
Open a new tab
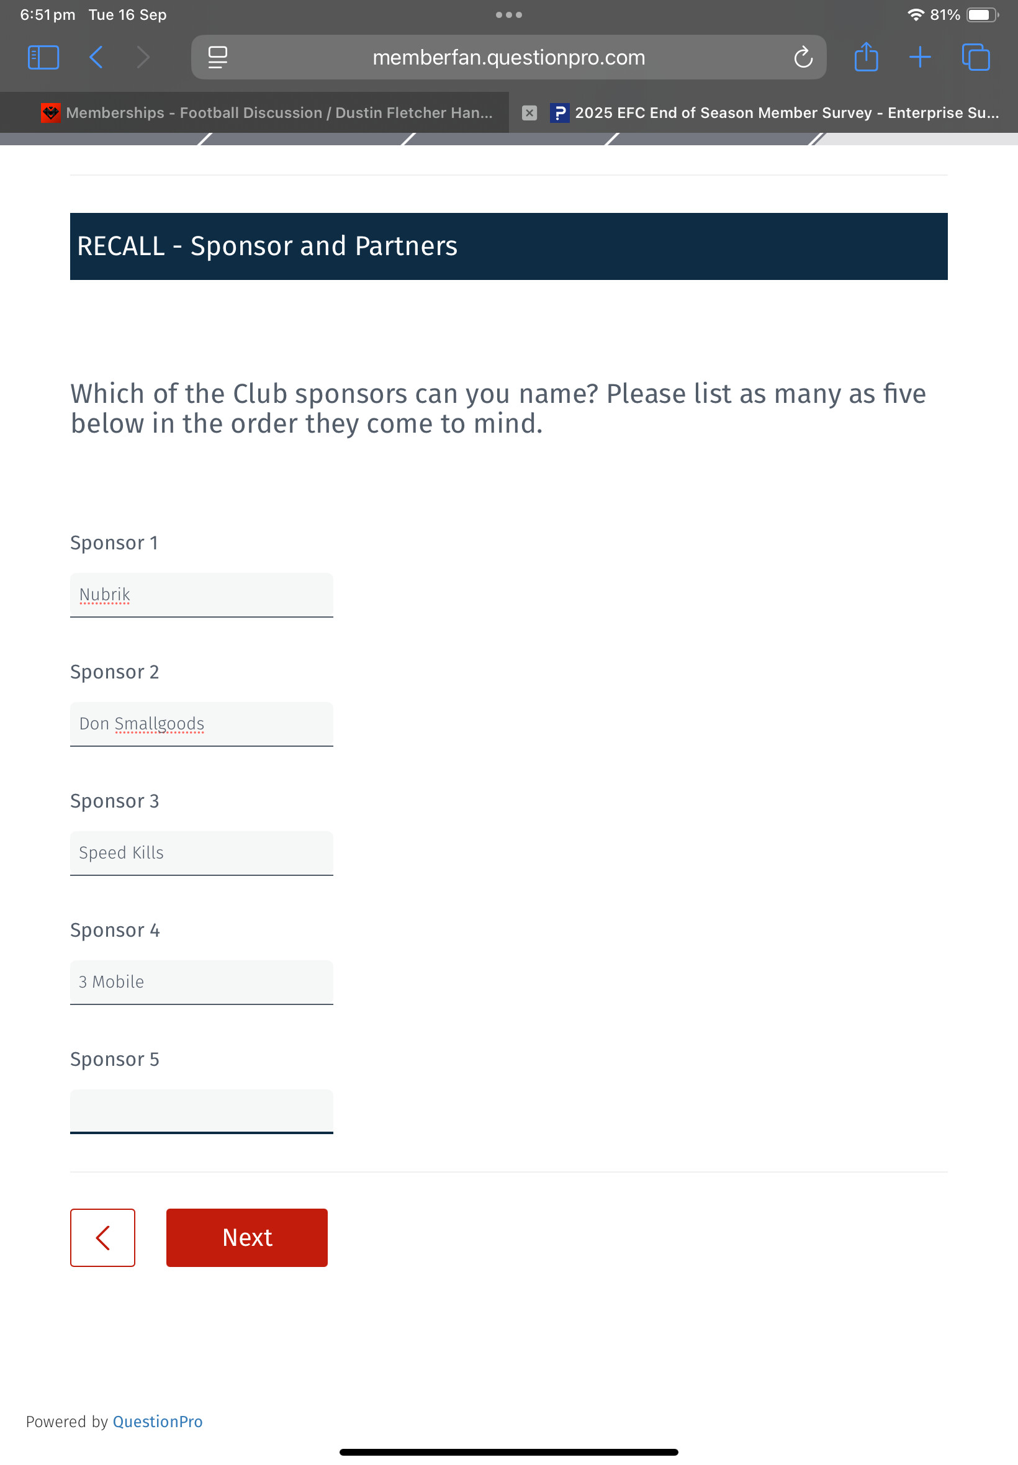pyautogui.click(x=919, y=57)
